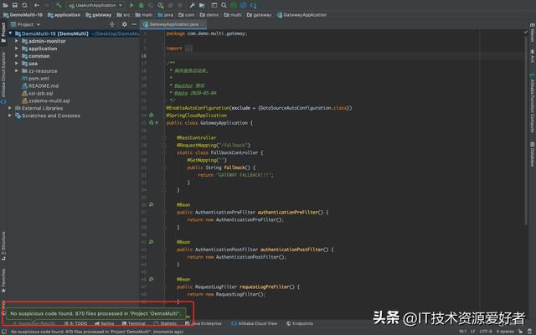Unfold the collapsed import block
The image size is (536, 335).
[x=188, y=49]
